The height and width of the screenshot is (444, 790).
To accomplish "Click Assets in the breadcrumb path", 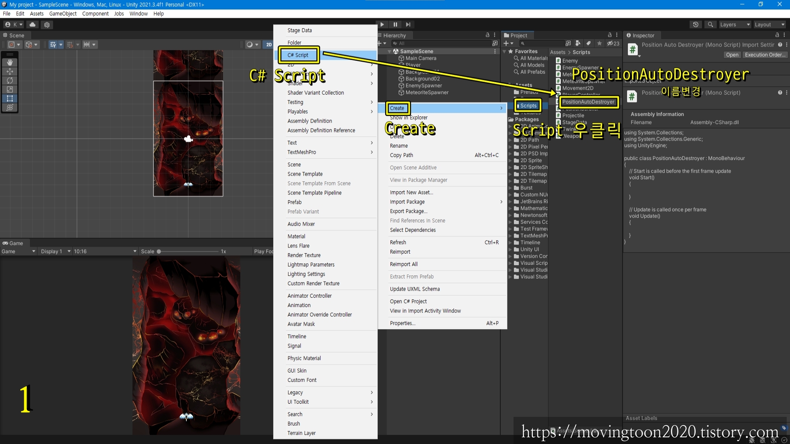I will coord(558,52).
